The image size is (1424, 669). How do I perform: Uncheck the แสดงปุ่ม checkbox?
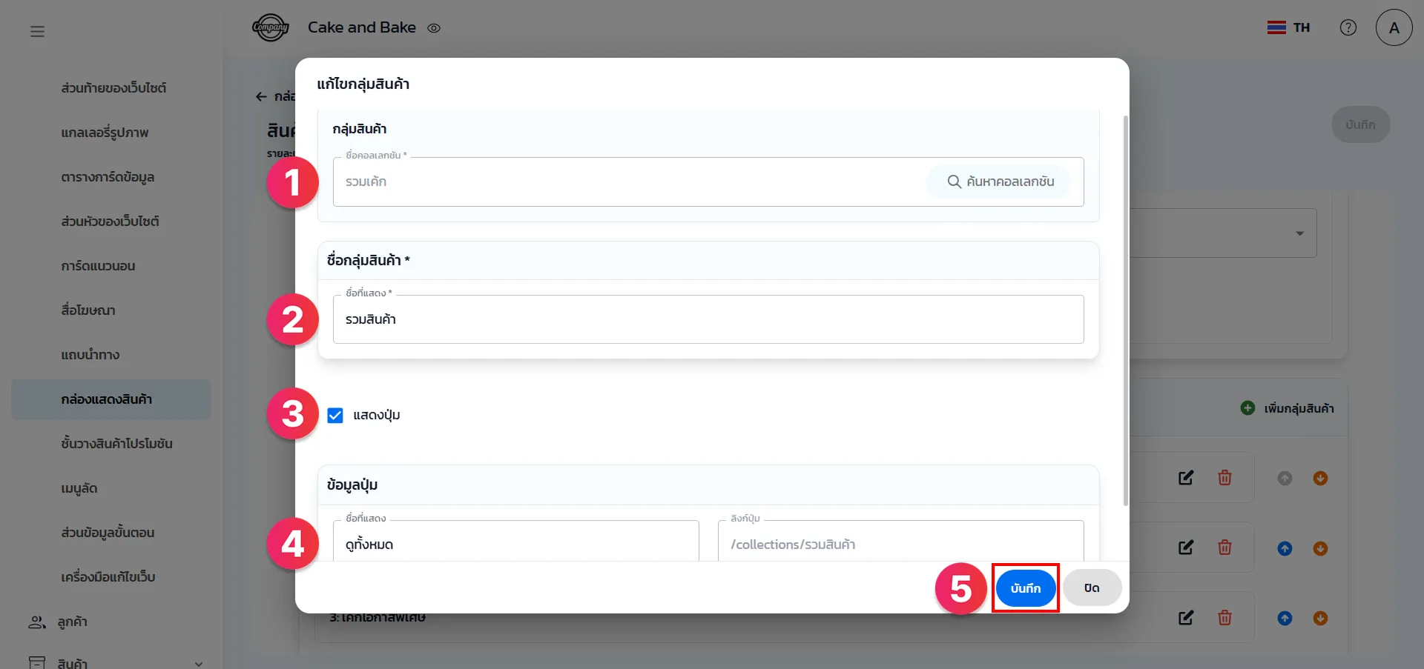(x=335, y=416)
